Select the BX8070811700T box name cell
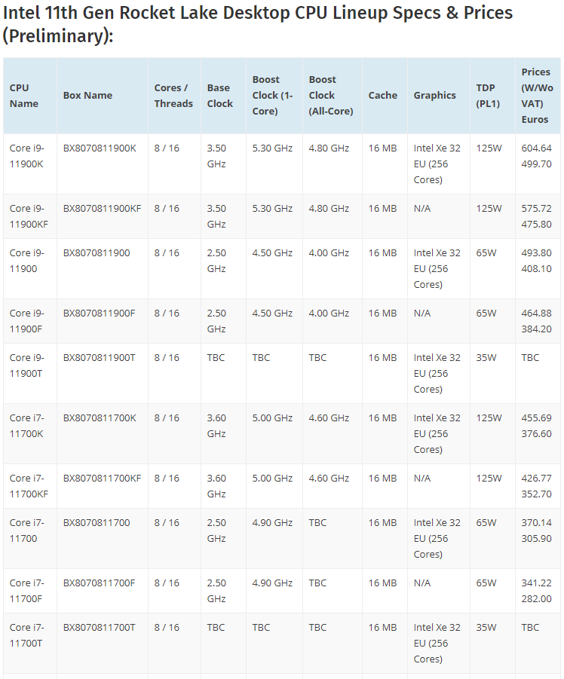 tap(100, 628)
